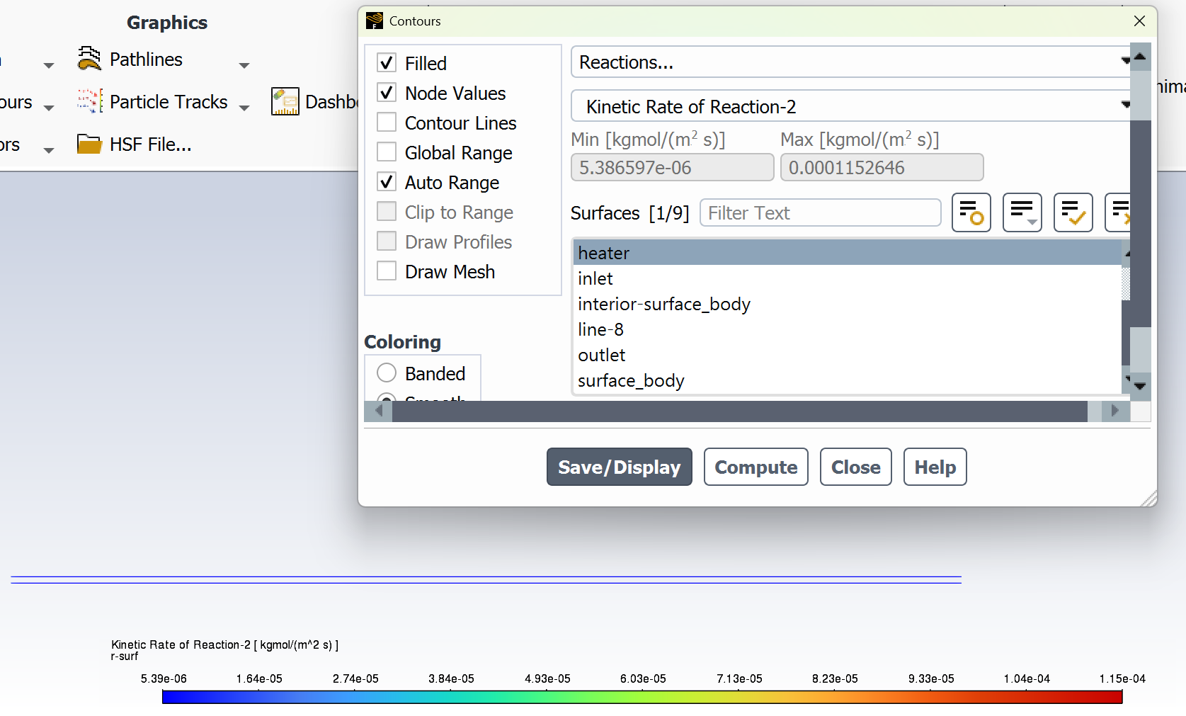Click the Save/Display button
Viewport: 1186px width, 716px height.
click(x=619, y=467)
